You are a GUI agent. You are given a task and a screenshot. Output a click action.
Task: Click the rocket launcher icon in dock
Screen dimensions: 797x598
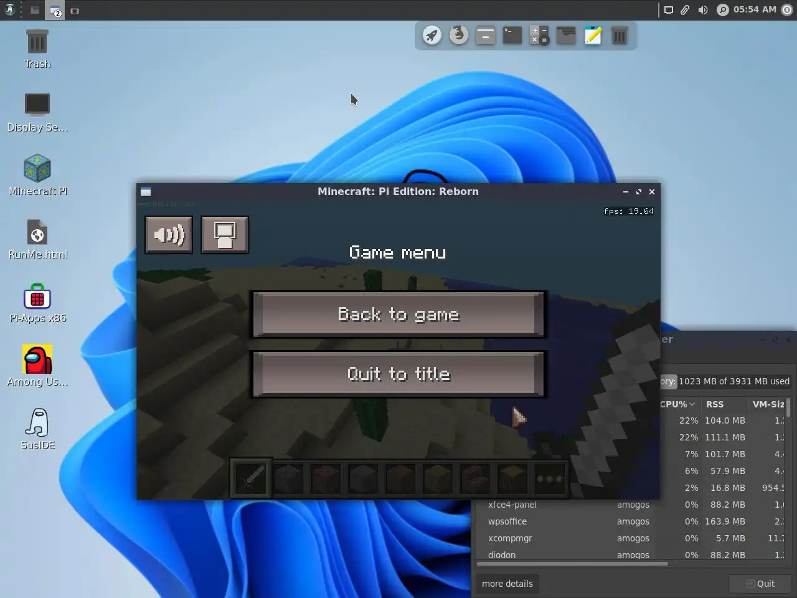(x=432, y=36)
